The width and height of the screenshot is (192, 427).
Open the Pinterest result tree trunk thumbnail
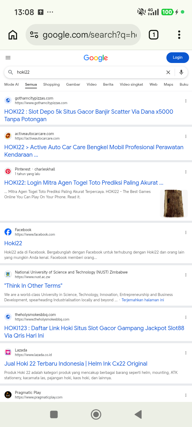pyautogui.click(x=174, y=204)
